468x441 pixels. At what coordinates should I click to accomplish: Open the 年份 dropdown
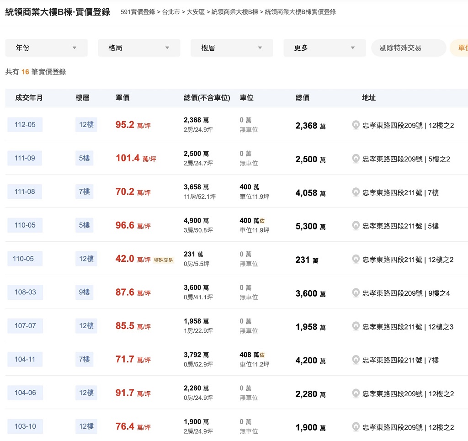tap(46, 48)
